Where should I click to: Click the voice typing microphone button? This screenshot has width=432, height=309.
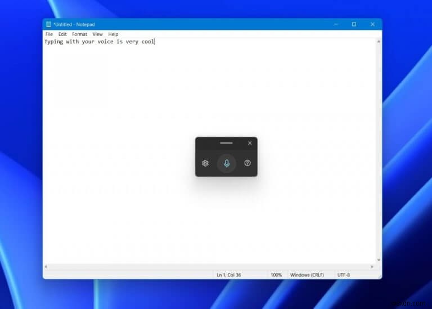[x=227, y=163]
